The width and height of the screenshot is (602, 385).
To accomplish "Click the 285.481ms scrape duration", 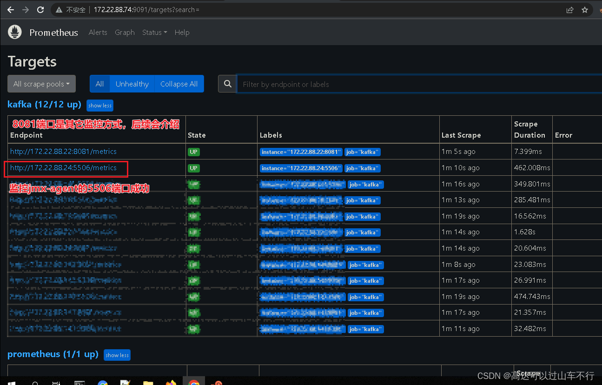I will pos(532,200).
